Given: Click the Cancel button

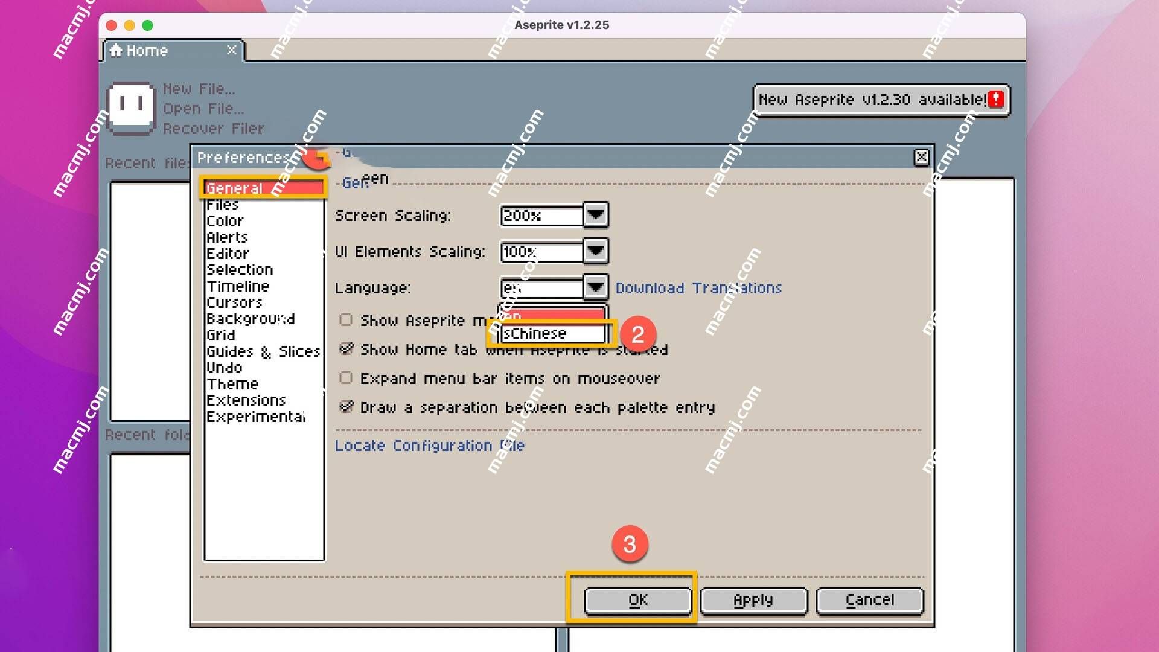Looking at the screenshot, I should click(869, 600).
